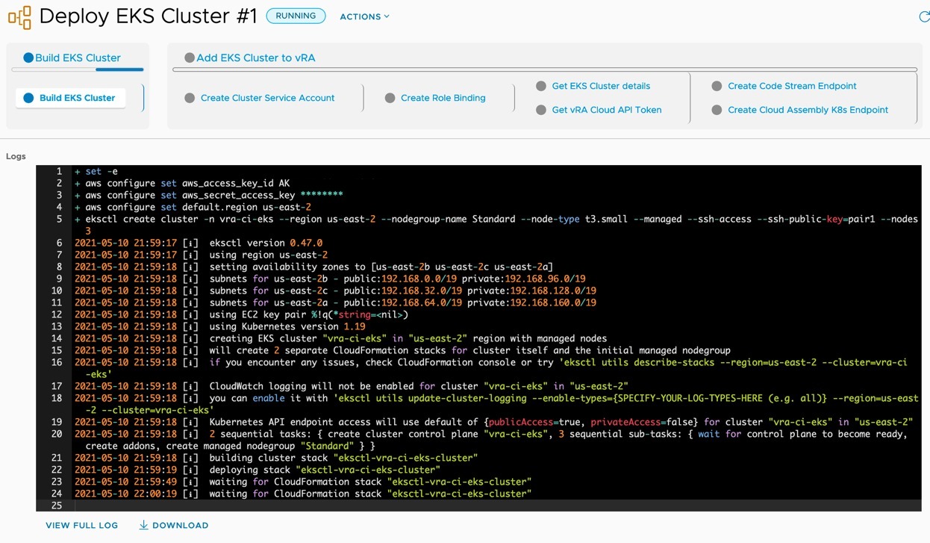
Task: Click status dot of Get vRA Cloud API Token
Action: point(541,110)
